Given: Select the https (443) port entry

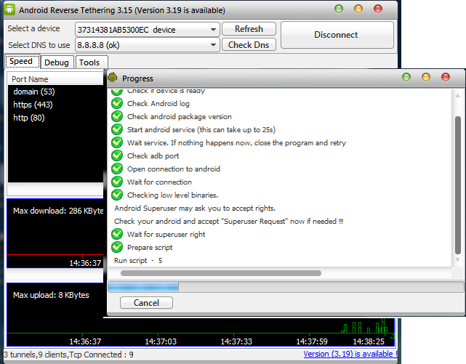Looking at the screenshot, I should click(x=33, y=105).
